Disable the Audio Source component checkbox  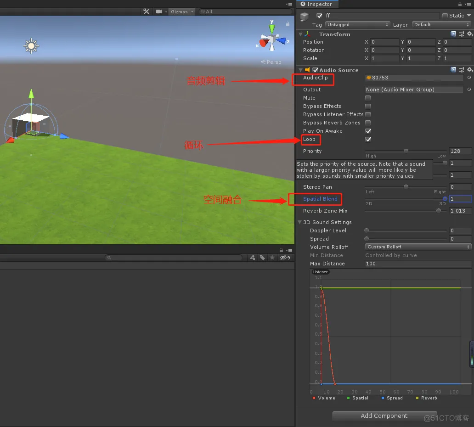pyautogui.click(x=315, y=70)
